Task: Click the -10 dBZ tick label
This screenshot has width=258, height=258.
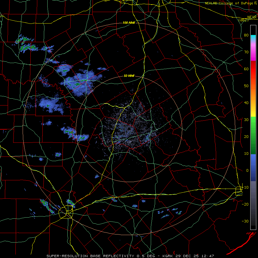Action: click(x=245, y=187)
